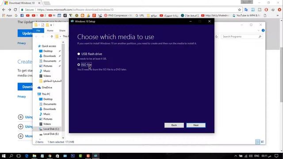The image size is (283, 159).
Task: Show more bookmarks with the chevron
Action: click(278, 15)
